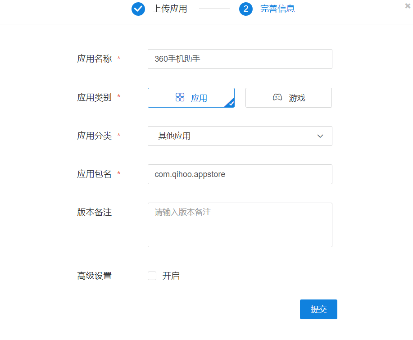Click the 应用名称 field label
Viewport: 413px width, 340px height.
(94, 59)
